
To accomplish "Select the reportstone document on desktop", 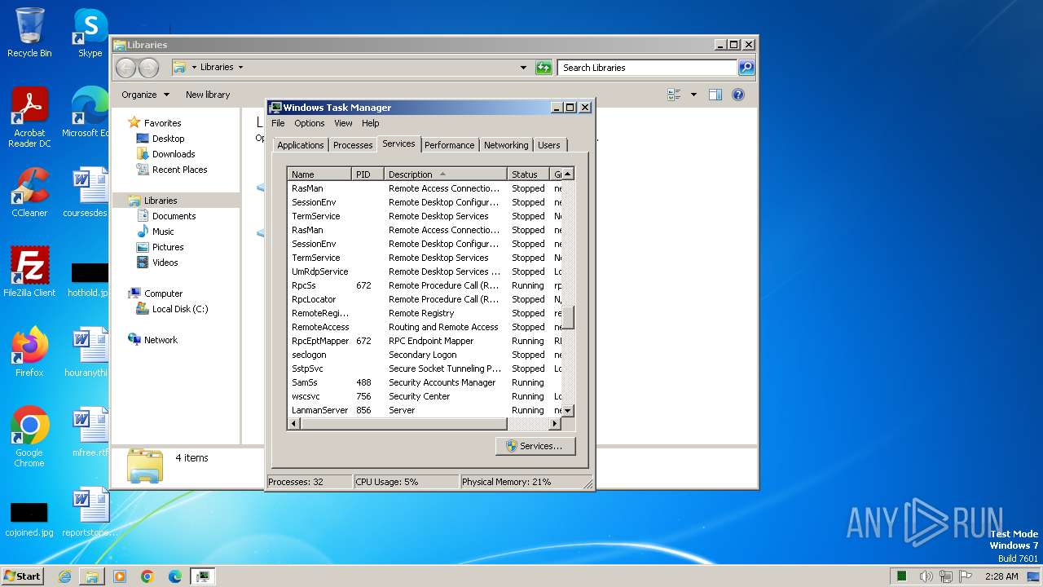I will pos(90,512).
